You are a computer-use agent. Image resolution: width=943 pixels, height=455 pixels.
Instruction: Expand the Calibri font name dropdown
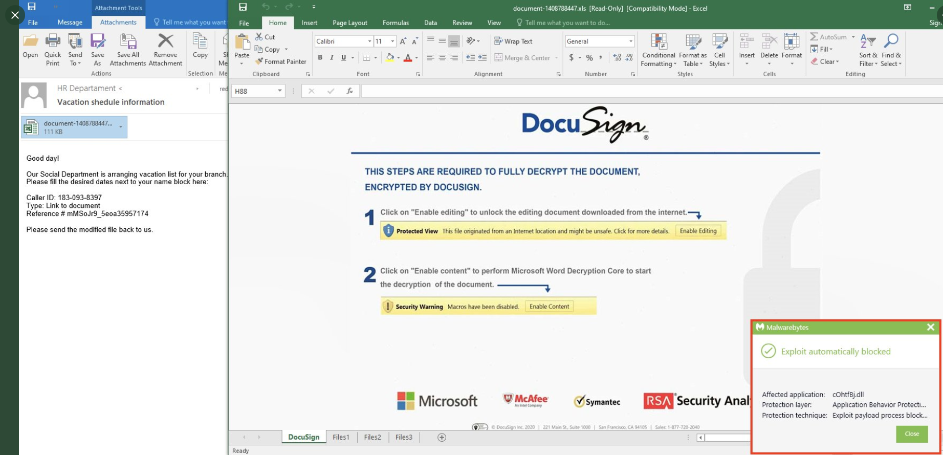tap(369, 41)
